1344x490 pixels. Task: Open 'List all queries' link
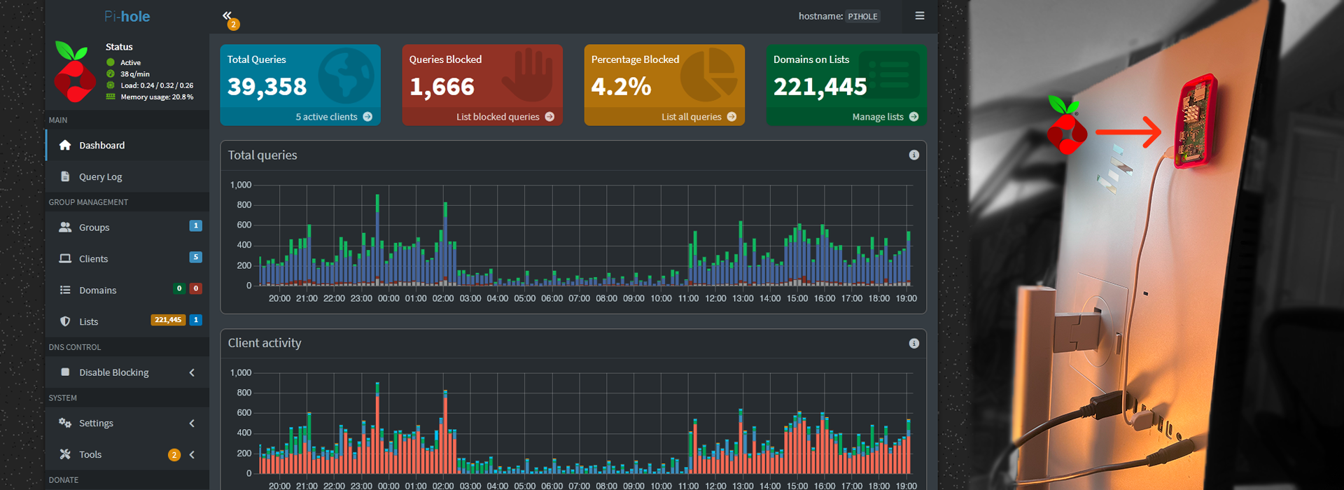pos(691,117)
